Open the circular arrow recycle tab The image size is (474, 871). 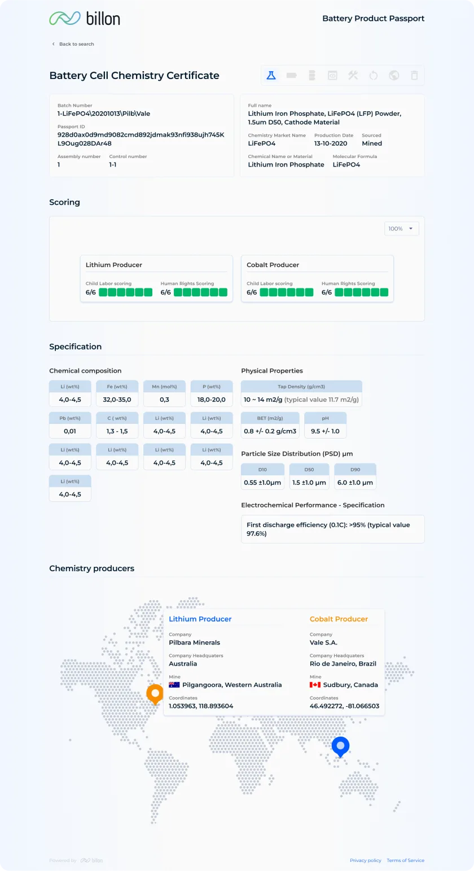tap(373, 75)
